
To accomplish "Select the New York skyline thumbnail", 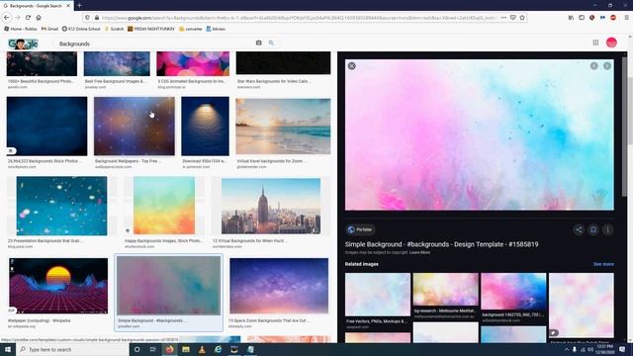I will [271, 206].
